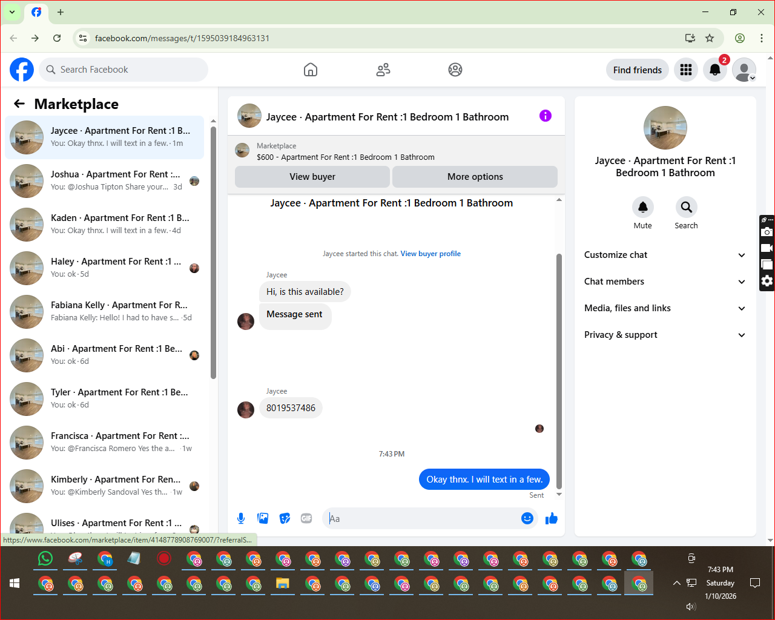Viewport: 775px width, 620px height.
Task: Choose a sticker icon
Action: [x=285, y=518]
